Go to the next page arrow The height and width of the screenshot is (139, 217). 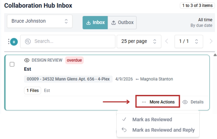(x=211, y=41)
